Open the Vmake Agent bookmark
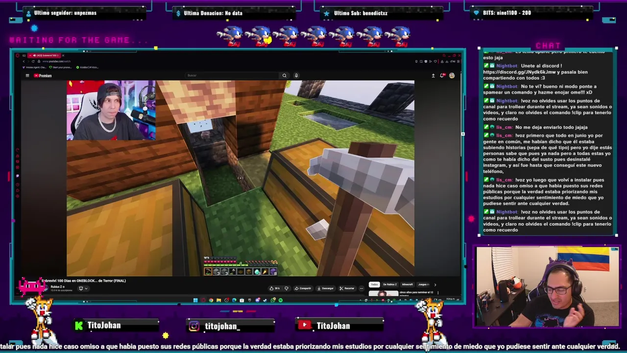The height and width of the screenshot is (353, 627). pyautogui.click(x=35, y=67)
